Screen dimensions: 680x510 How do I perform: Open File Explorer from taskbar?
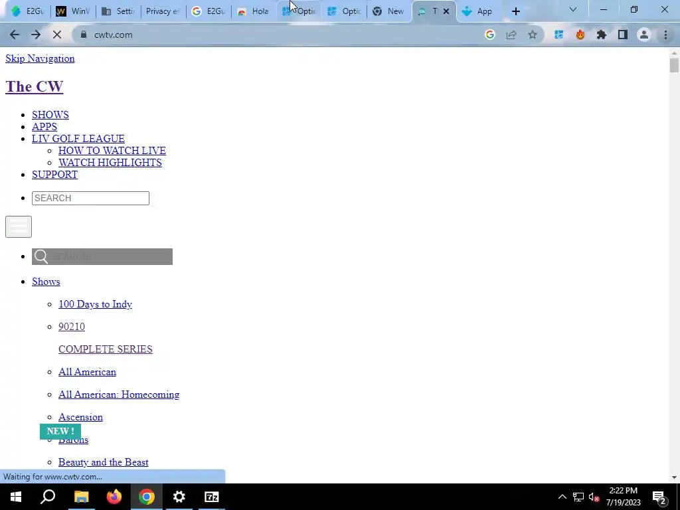click(81, 497)
